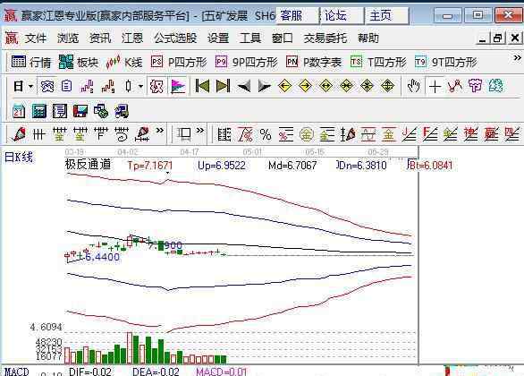Expand the shape toolbar overflow chevron

coord(199,130)
